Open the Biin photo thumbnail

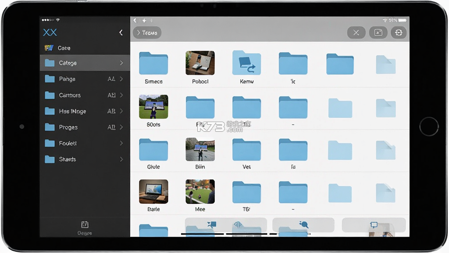[x=200, y=149]
